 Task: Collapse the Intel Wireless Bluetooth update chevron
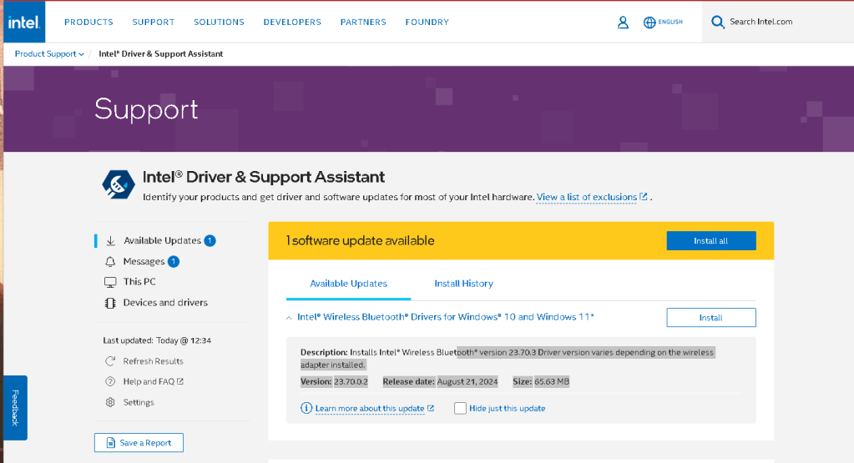pyautogui.click(x=289, y=318)
